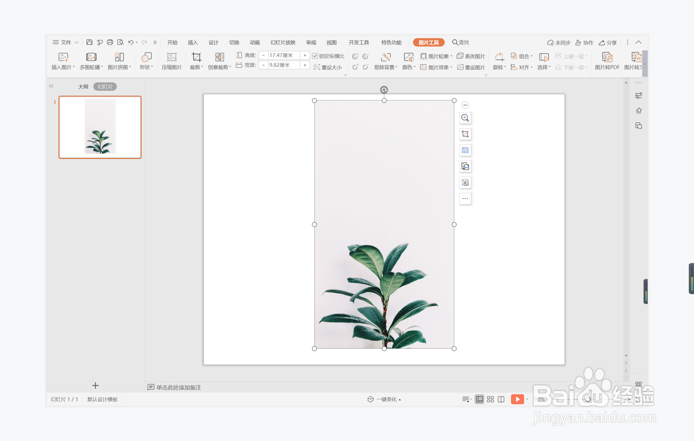Switch sidebar to Outline (大纲) view
This screenshot has height=441, width=694.
(83, 87)
